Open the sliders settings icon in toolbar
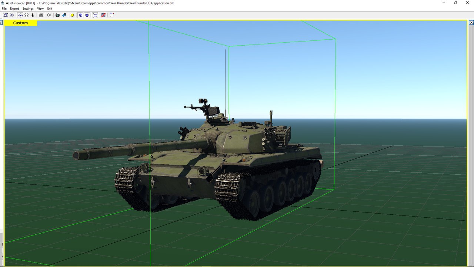The width and height of the screenshot is (474, 267). click(41, 15)
